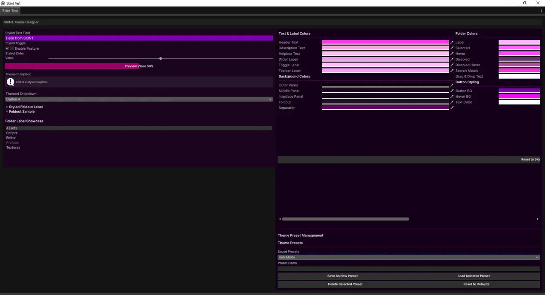
Task: Pick Separator color with eyedropper
Action: 452,108
